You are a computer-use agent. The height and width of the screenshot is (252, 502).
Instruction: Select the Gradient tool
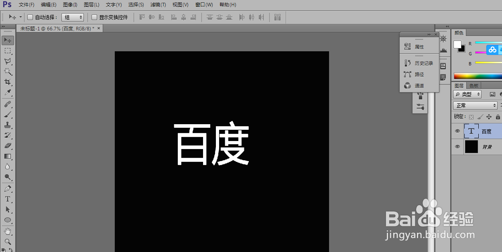8,156
